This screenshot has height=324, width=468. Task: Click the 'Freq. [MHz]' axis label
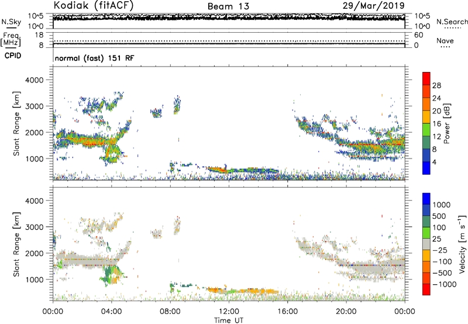[x=11, y=39]
